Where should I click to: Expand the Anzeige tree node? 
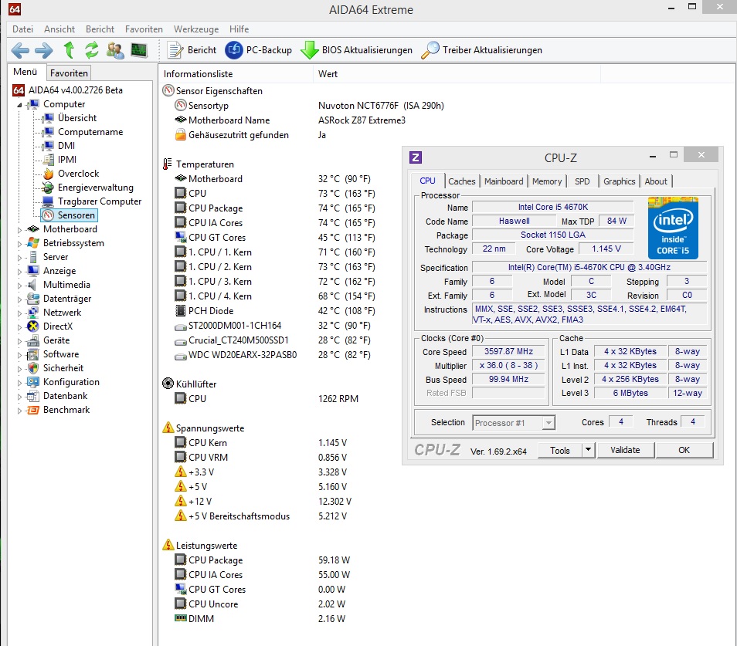pyautogui.click(x=19, y=272)
